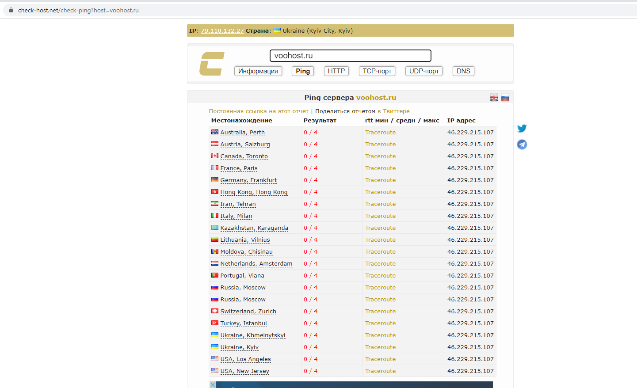Open the Australia, Perth location link
Screen dimensions: 637x388
pos(243,133)
